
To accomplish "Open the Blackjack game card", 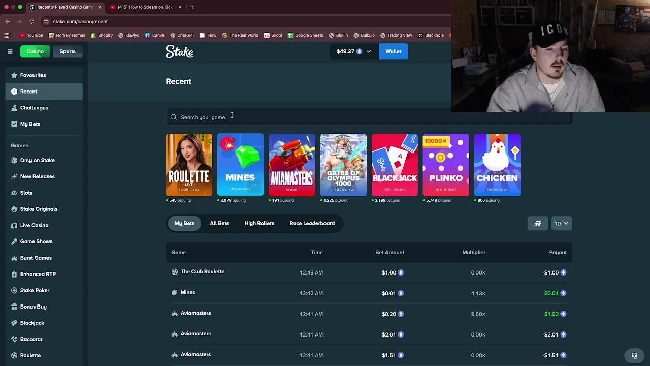I will (x=395, y=165).
